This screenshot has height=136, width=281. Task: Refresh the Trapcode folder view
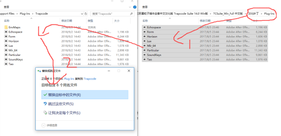click(86, 14)
